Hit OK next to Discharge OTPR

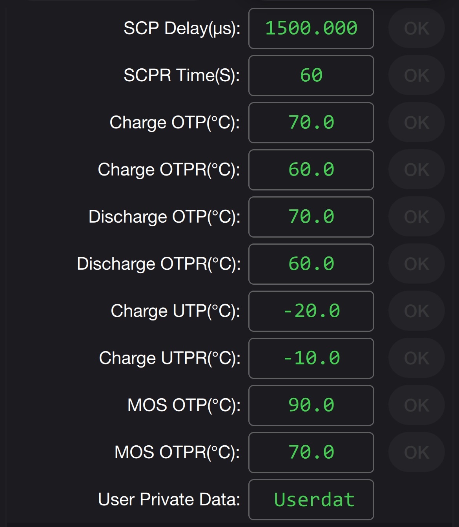click(x=416, y=264)
